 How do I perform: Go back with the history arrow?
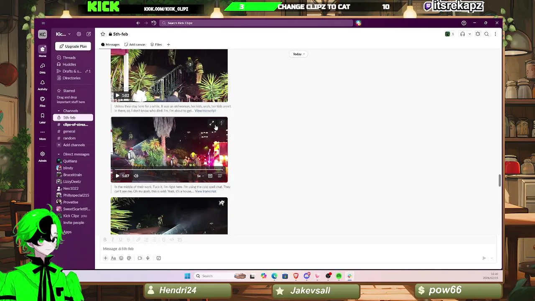click(x=138, y=23)
